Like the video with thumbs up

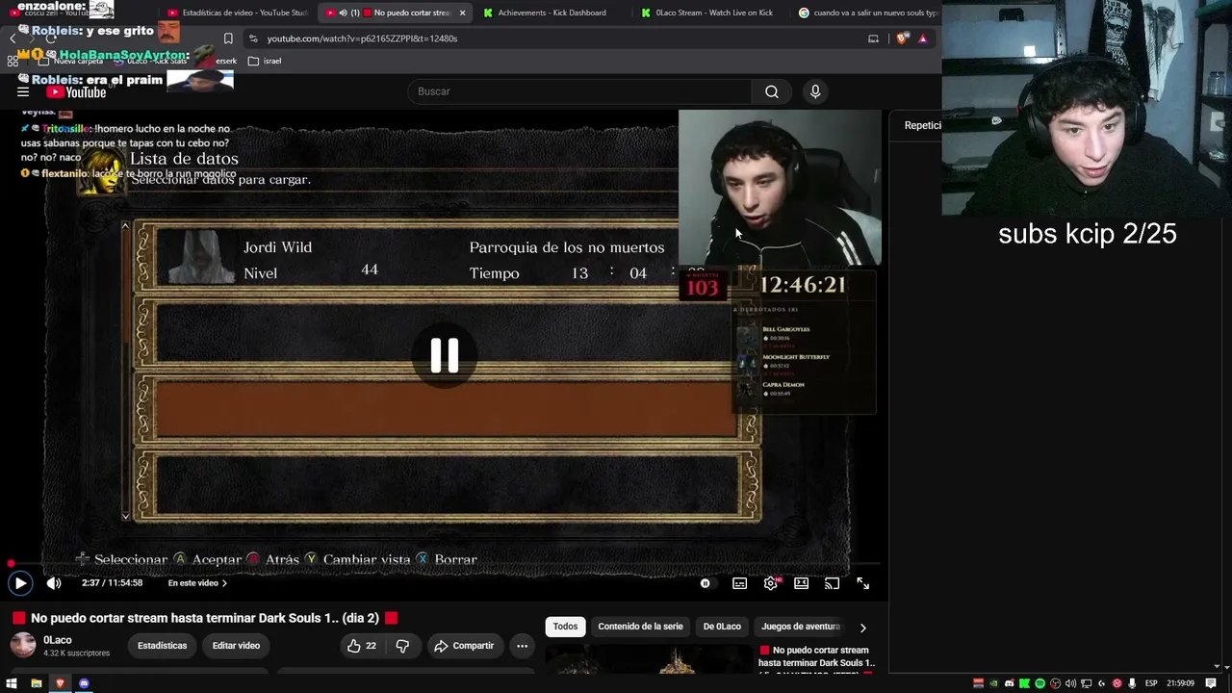[362, 646]
